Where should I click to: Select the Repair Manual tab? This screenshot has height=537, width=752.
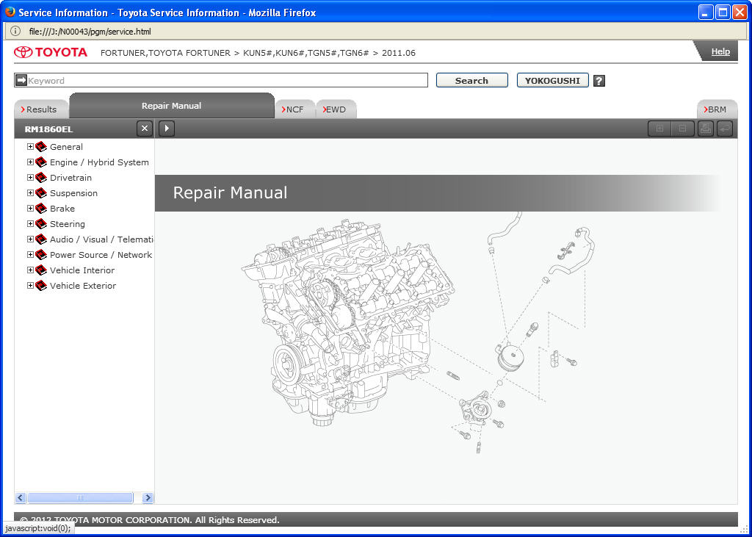pyautogui.click(x=172, y=106)
